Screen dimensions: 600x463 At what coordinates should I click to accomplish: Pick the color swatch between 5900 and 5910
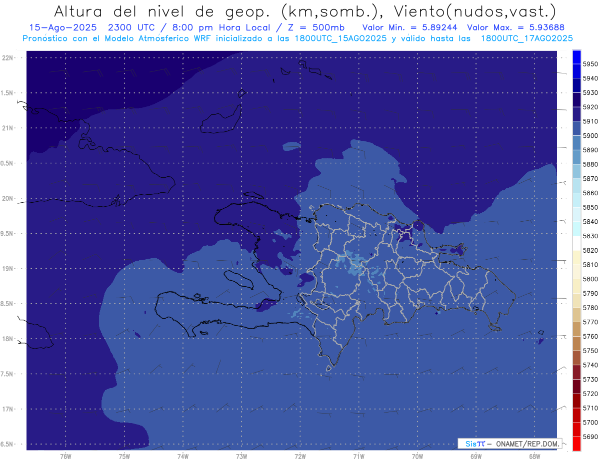pyautogui.click(x=576, y=128)
